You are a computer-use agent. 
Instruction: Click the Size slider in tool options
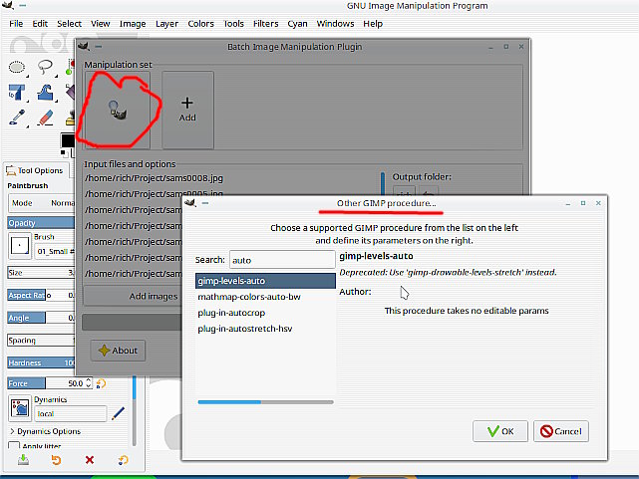pos(41,272)
